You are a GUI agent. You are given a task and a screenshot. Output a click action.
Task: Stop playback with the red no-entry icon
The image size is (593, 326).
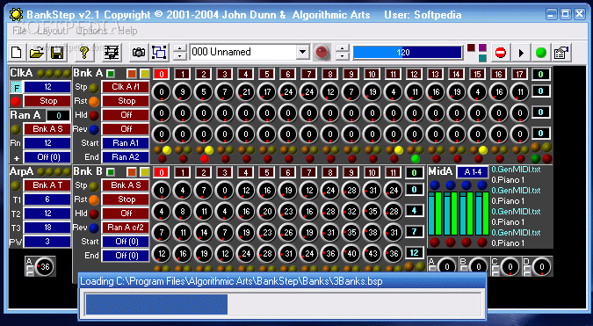[501, 53]
